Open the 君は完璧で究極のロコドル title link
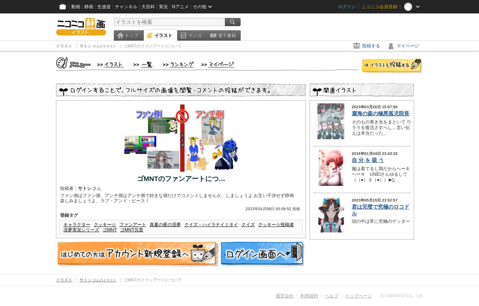Image resolution: width=479 pixels, height=306 pixels. click(x=381, y=210)
